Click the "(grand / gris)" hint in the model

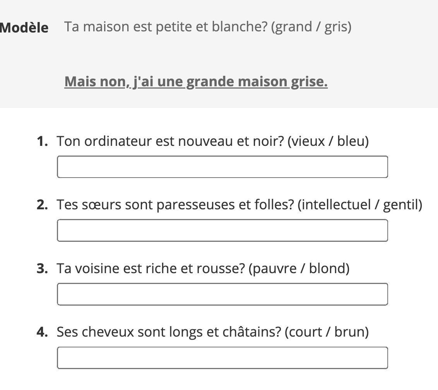311,27
